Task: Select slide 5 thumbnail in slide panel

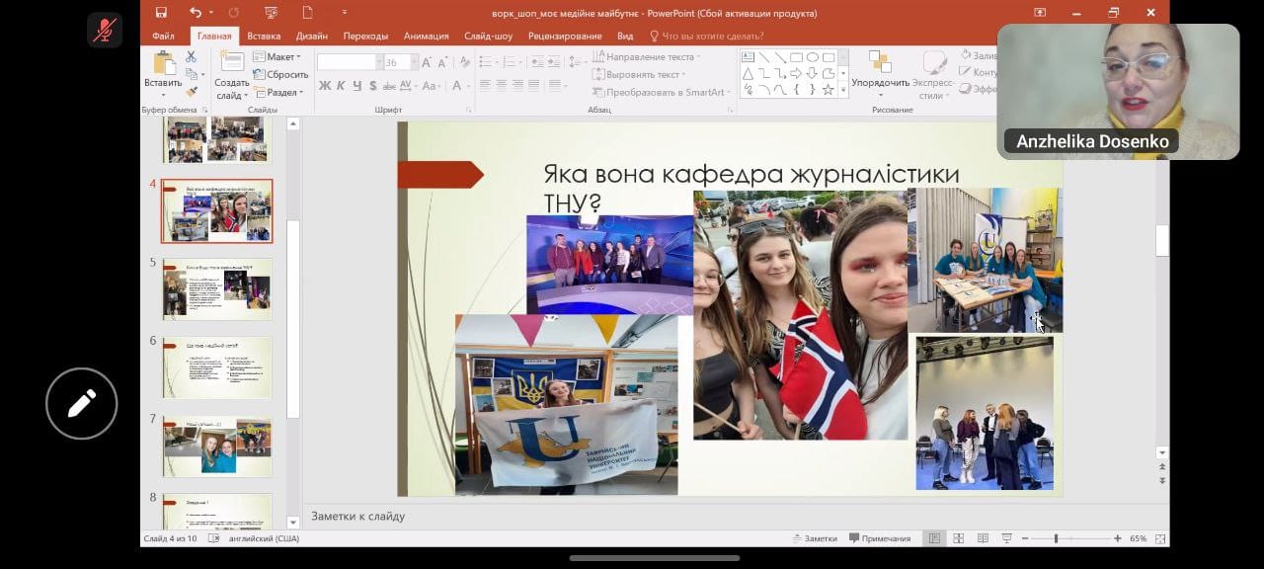Action: pos(217,288)
